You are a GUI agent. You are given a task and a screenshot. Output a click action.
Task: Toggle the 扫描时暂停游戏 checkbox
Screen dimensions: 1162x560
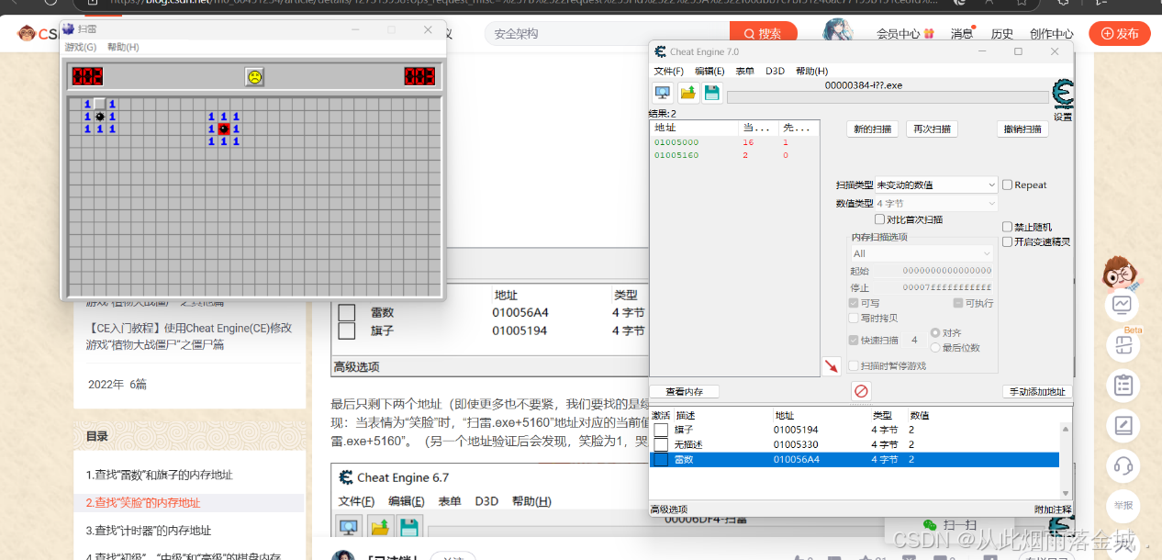point(854,365)
